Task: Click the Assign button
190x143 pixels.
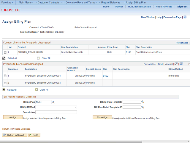Action: (x=13, y=117)
